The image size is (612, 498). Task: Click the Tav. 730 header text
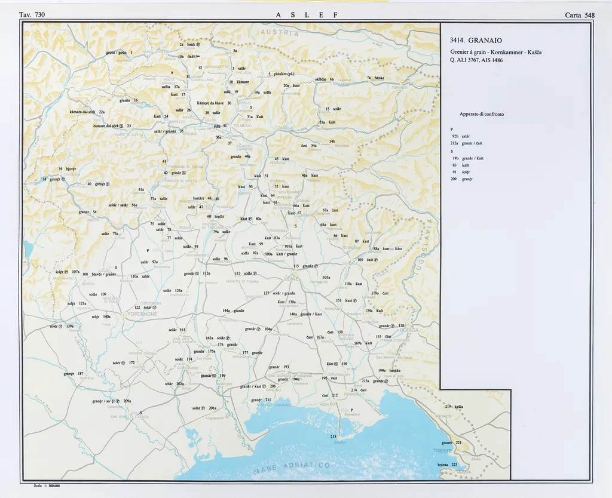(32, 15)
